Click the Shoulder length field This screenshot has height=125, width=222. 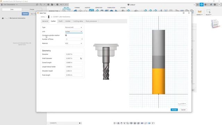click(74, 71)
